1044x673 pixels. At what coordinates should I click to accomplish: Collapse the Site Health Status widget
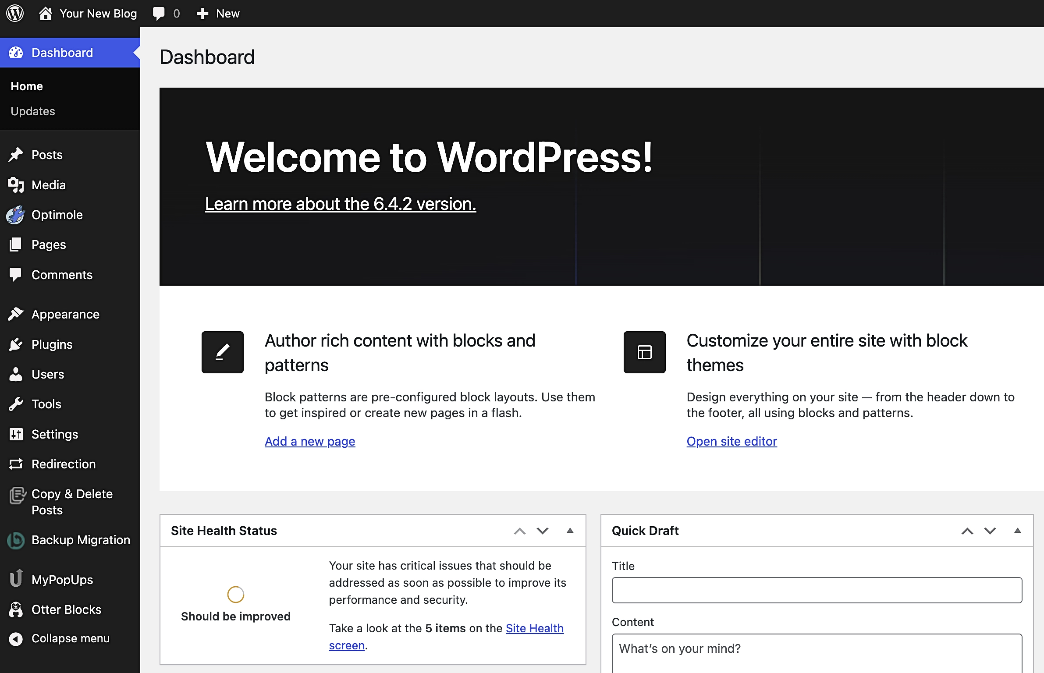click(x=570, y=531)
